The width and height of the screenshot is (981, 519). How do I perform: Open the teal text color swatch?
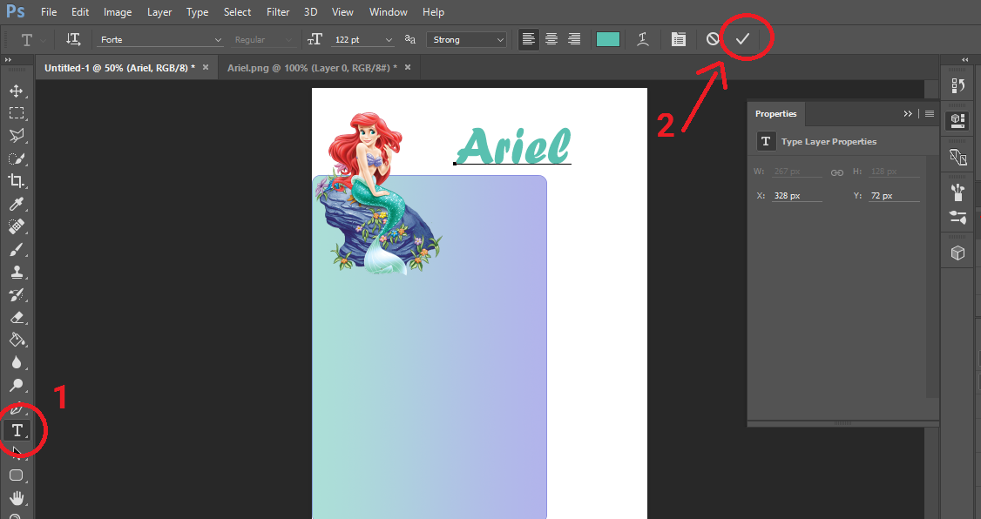[608, 39]
